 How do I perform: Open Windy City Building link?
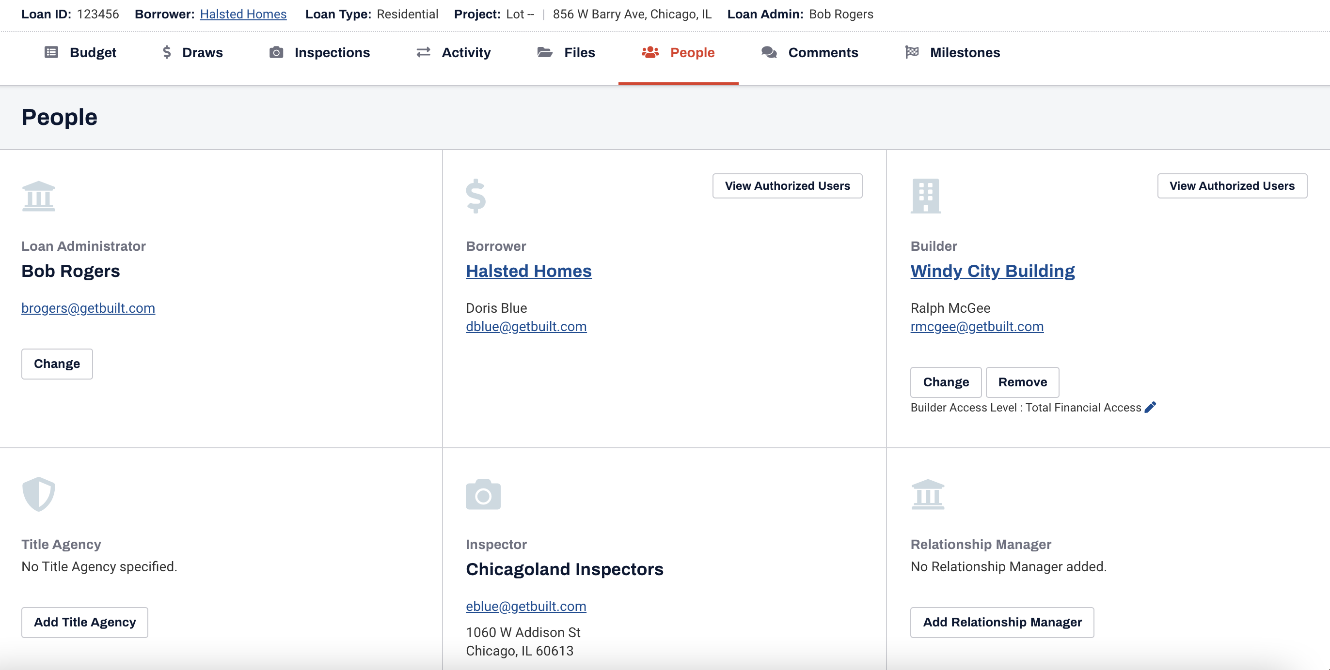click(x=992, y=271)
